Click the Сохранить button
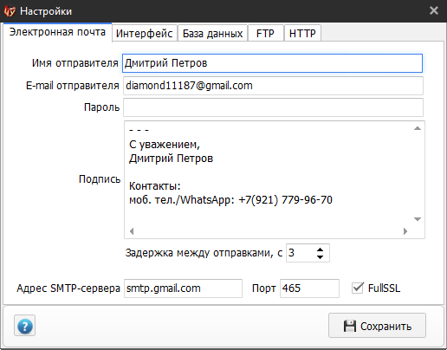 point(377,326)
